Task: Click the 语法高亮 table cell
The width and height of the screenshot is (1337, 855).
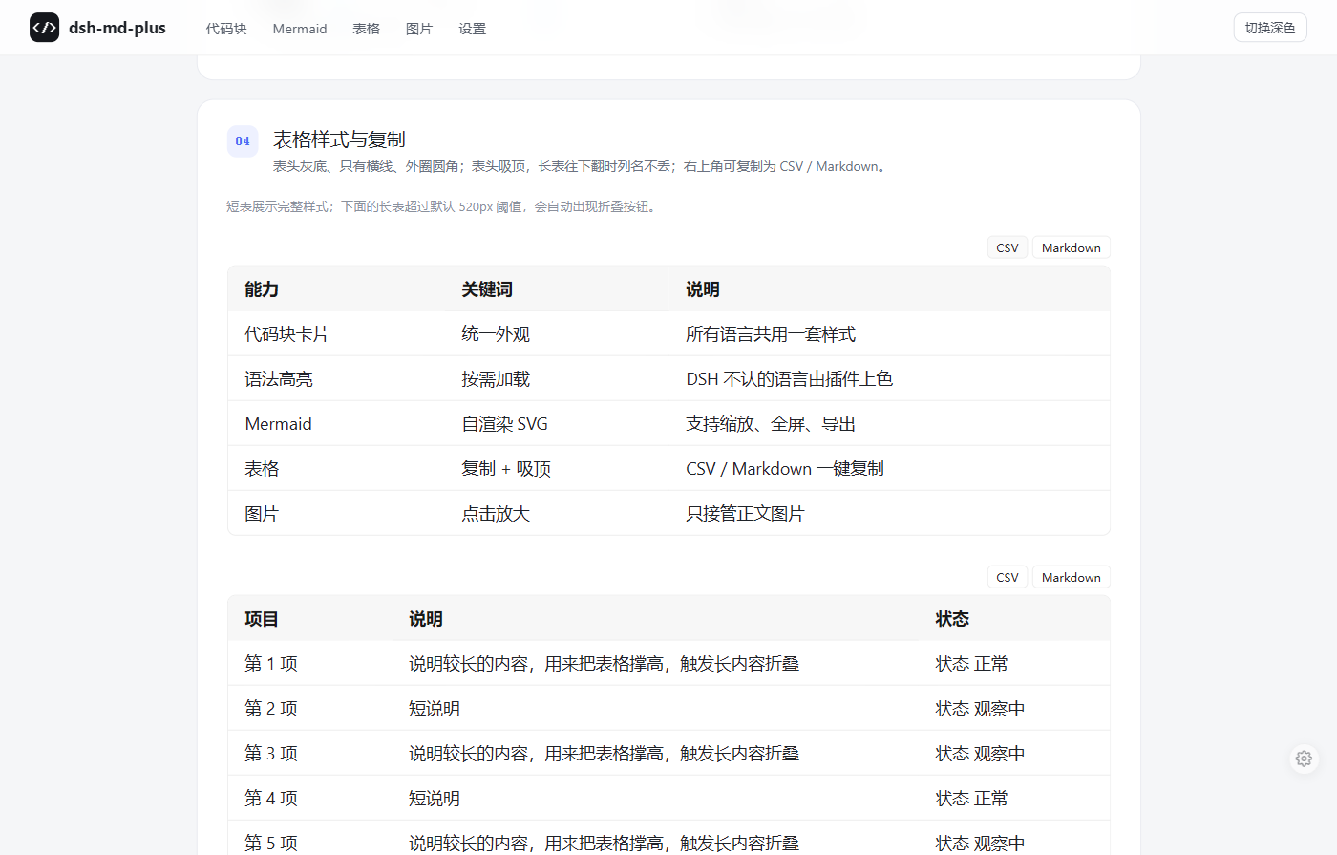Action: point(336,378)
